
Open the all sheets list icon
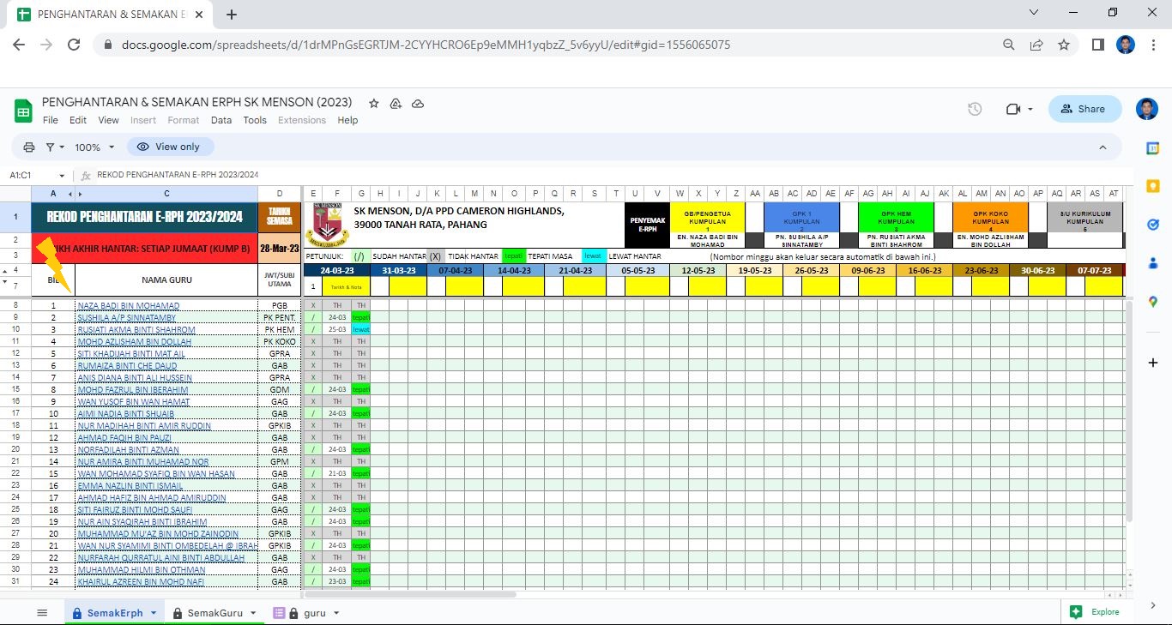pyautogui.click(x=42, y=612)
